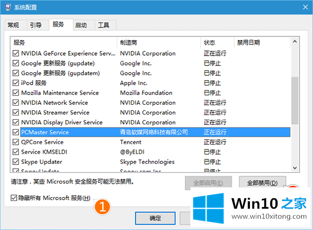
Task: Uncheck the Skype Updater checkbox
Action: (x=15, y=162)
